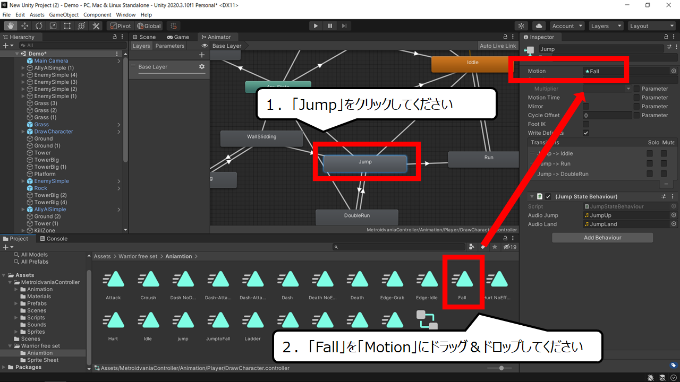Adjust the Project icon size slider
Screen dimensions: 680x382
pos(500,368)
